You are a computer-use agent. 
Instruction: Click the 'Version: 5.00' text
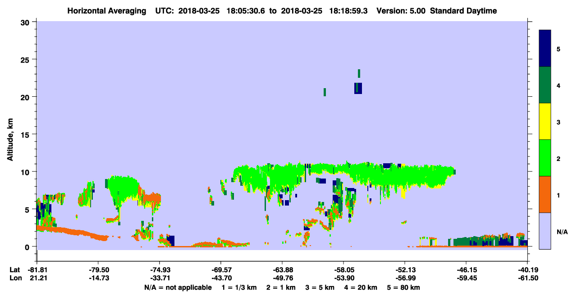click(x=402, y=11)
